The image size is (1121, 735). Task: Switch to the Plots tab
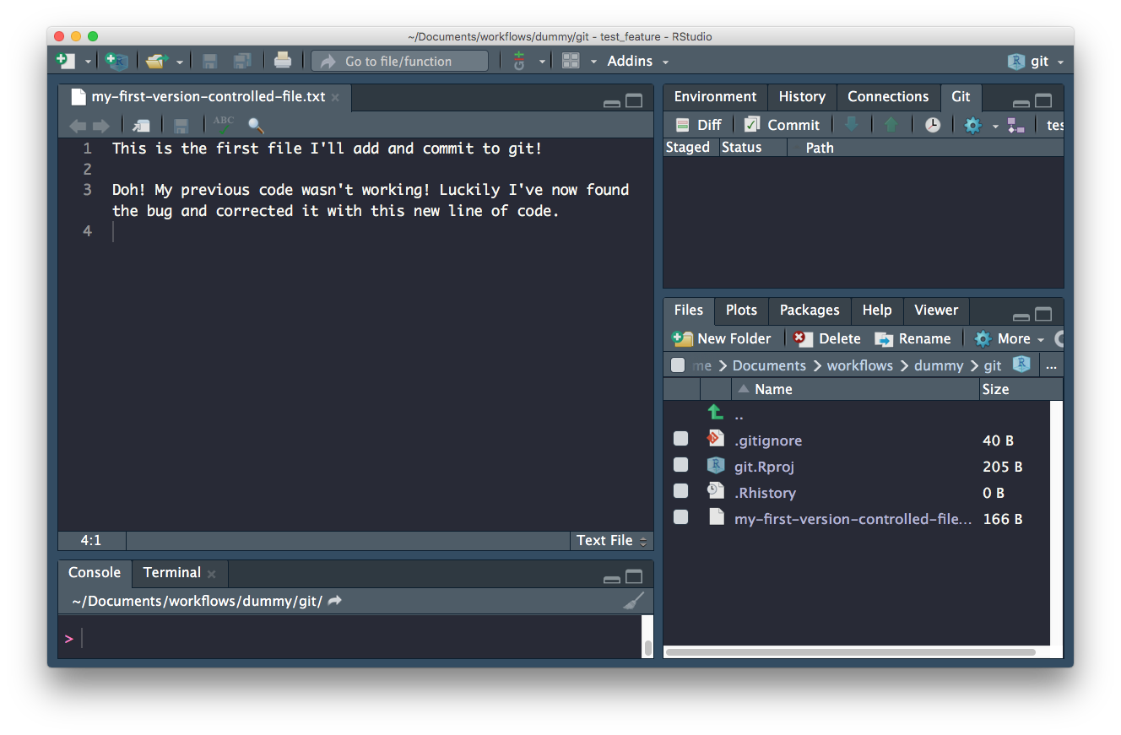point(741,310)
